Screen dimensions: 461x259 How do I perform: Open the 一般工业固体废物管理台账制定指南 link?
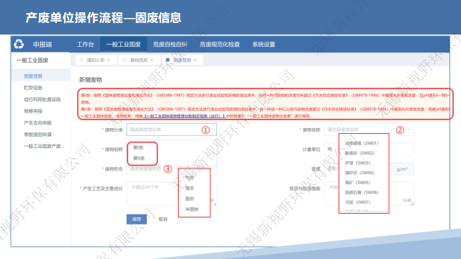coord(184,116)
